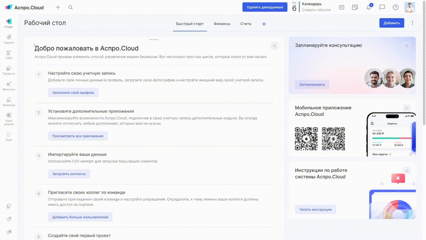This screenshot has height=240, width=426.
Task: Click Загрузить контакты
Action: pos(69,174)
